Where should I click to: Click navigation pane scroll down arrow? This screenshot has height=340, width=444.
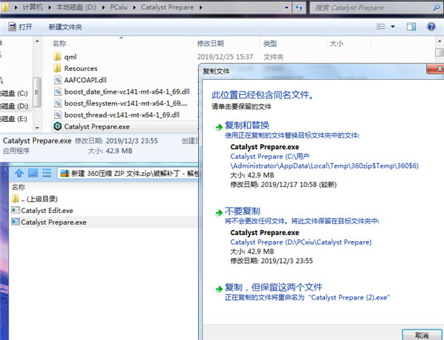(37, 128)
